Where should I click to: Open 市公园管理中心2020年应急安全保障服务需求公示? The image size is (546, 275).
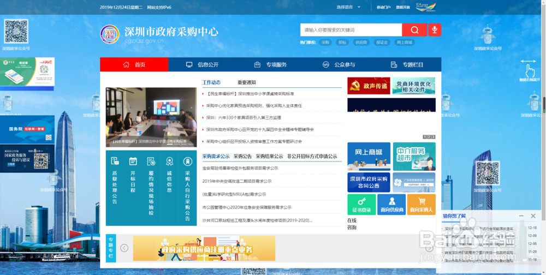(247, 207)
